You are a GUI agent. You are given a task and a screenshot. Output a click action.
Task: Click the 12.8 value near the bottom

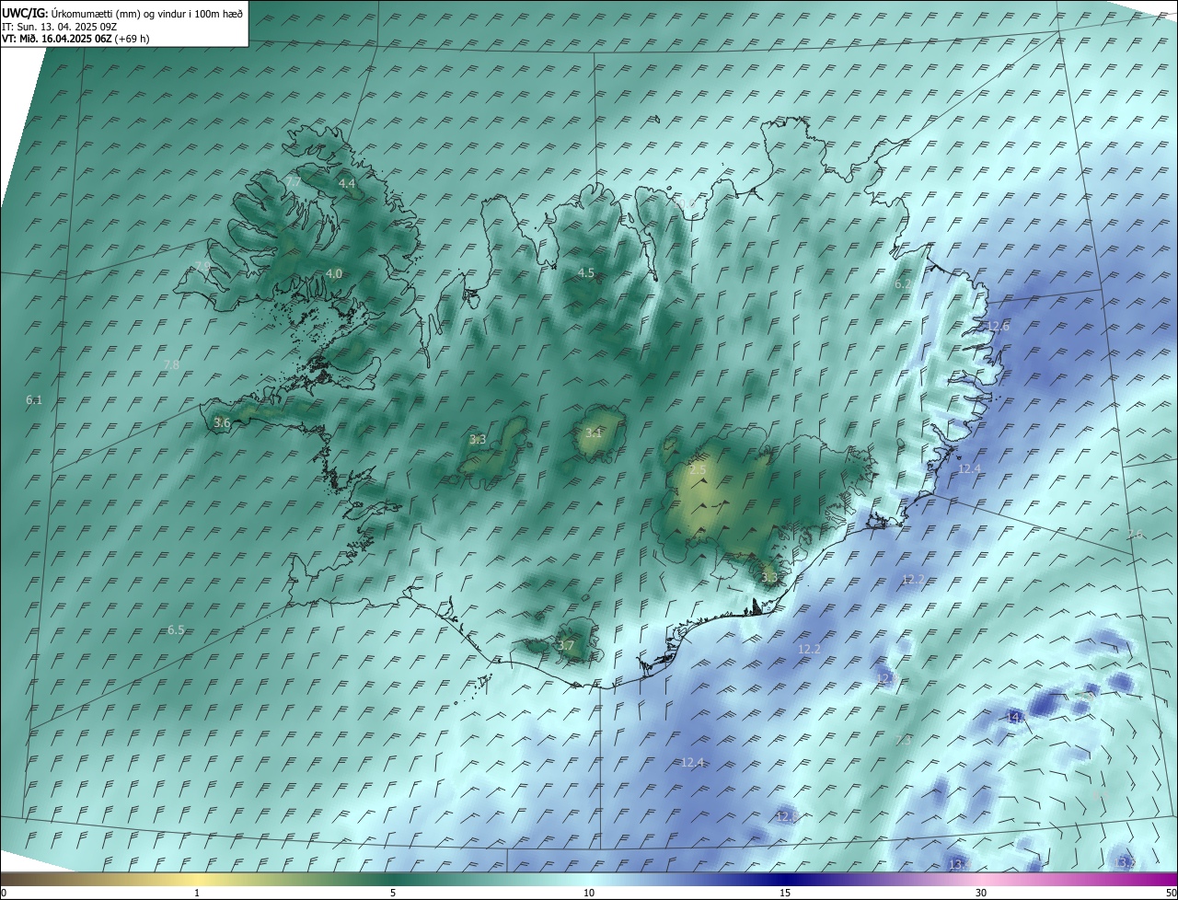tap(788, 817)
